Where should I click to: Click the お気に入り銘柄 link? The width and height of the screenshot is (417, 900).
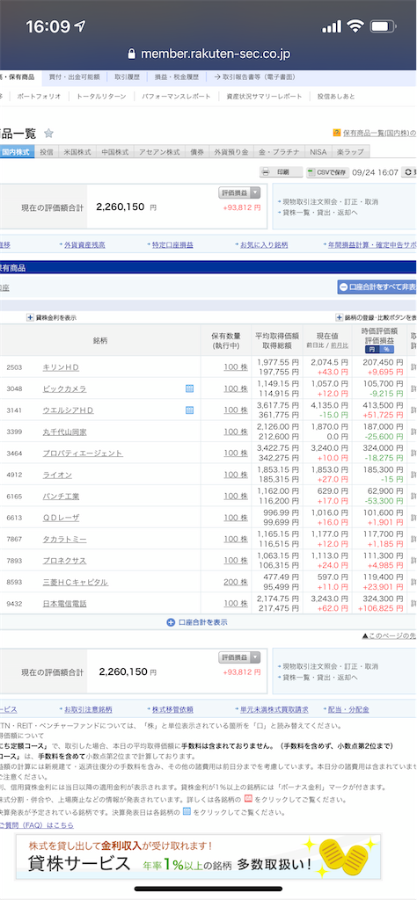pyautogui.click(x=264, y=245)
